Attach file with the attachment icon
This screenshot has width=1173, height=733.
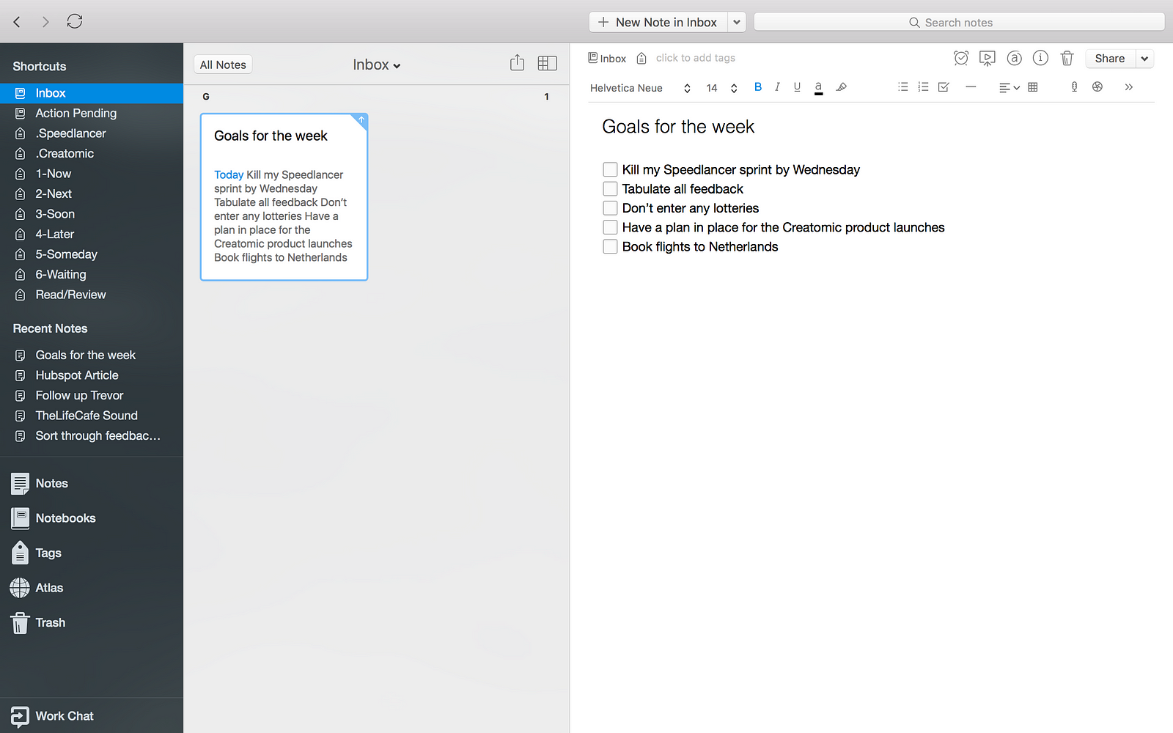pyautogui.click(x=1097, y=87)
